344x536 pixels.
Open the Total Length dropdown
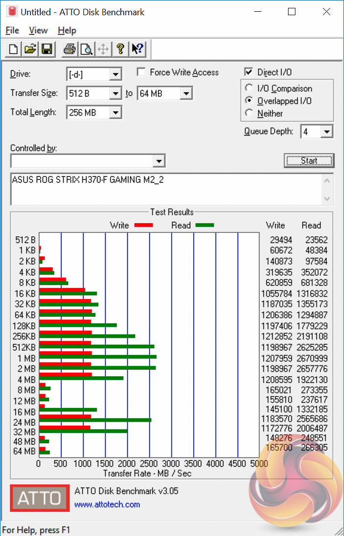pyautogui.click(x=115, y=112)
